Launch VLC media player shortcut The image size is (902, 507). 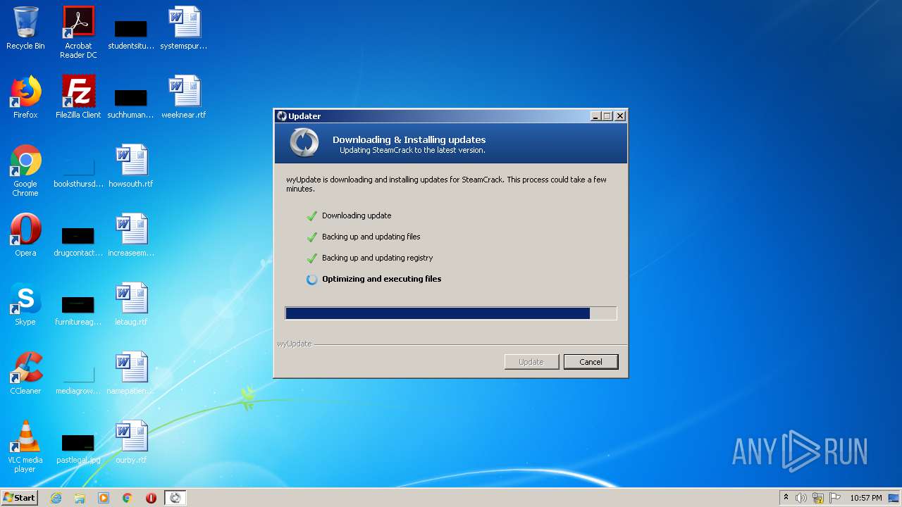point(25,446)
